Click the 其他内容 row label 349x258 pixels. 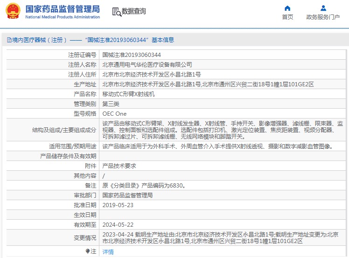85,175
